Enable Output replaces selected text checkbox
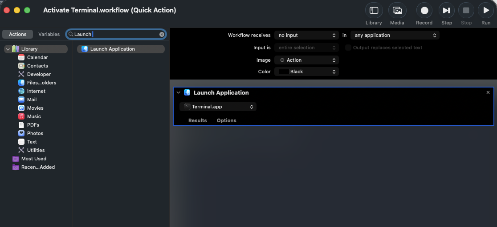497x227 pixels. click(x=348, y=48)
